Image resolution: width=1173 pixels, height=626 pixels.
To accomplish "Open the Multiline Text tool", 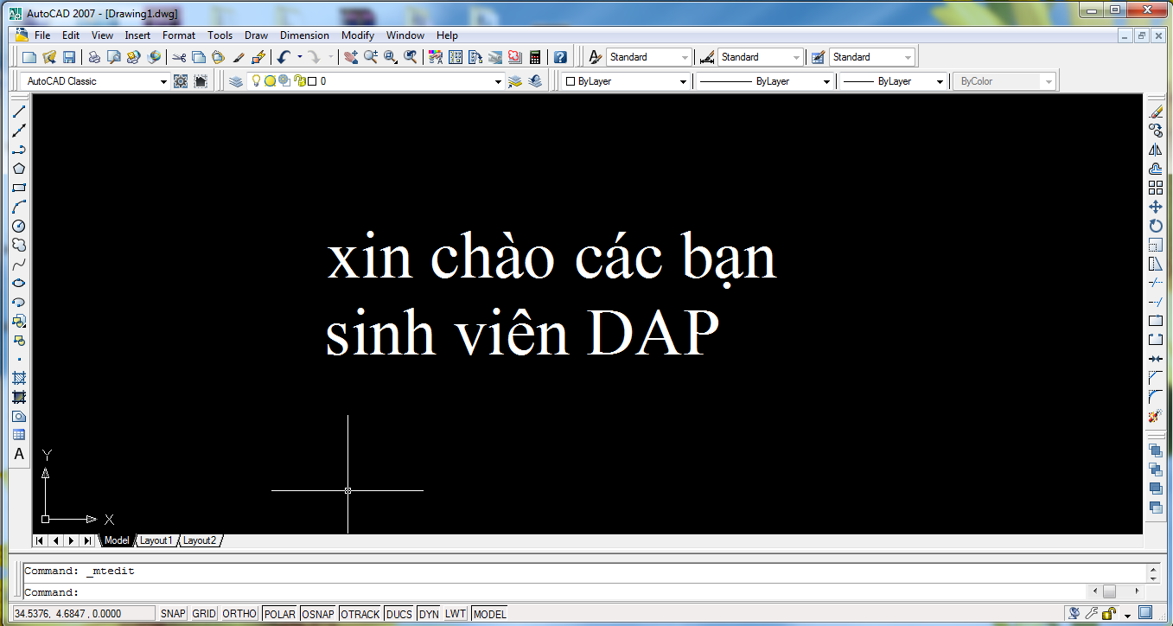I will click(x=19, y=454).
